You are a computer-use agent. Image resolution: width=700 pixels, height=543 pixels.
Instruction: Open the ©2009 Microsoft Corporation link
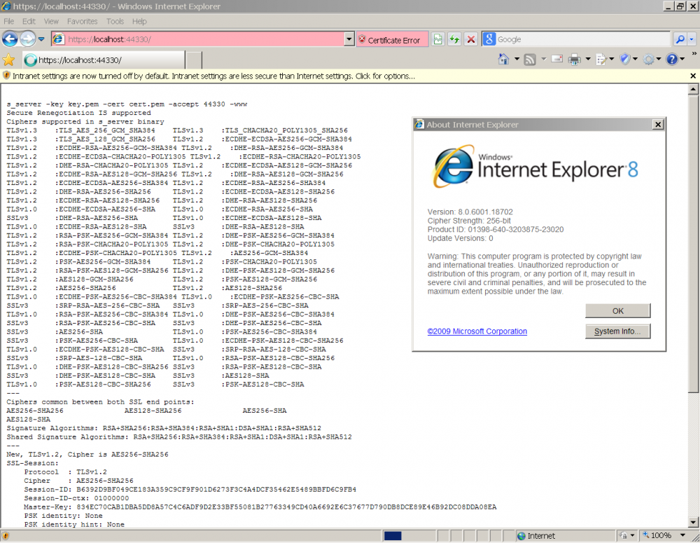coord(477,331)
